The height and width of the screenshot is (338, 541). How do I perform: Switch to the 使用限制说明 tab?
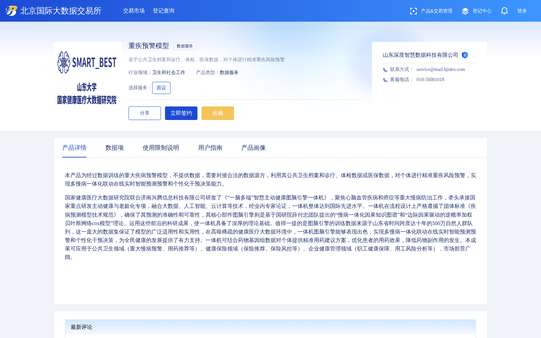tap(161, 148)
